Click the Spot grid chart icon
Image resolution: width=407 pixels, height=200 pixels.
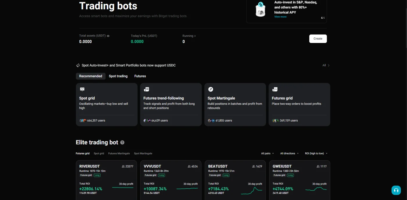tap(82, 89)
